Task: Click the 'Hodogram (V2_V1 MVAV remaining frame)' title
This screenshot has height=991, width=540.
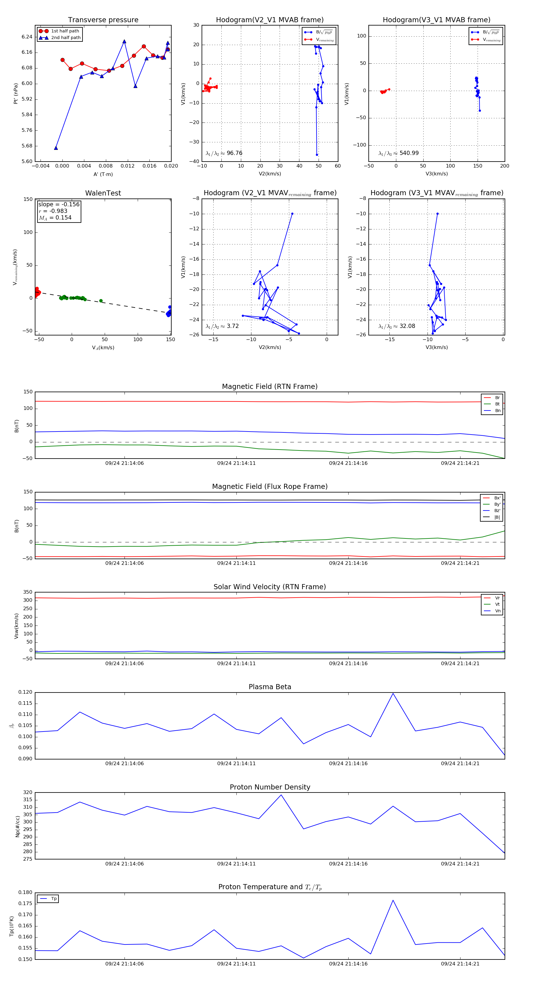Action: [x=270, y=193]
